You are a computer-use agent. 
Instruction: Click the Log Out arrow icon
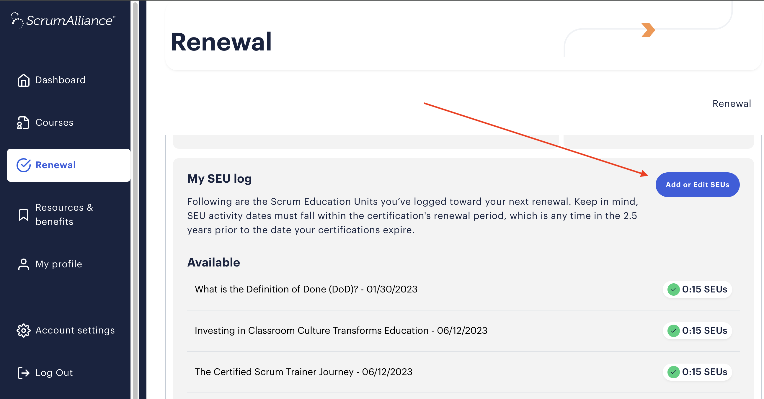pos(23,373)
